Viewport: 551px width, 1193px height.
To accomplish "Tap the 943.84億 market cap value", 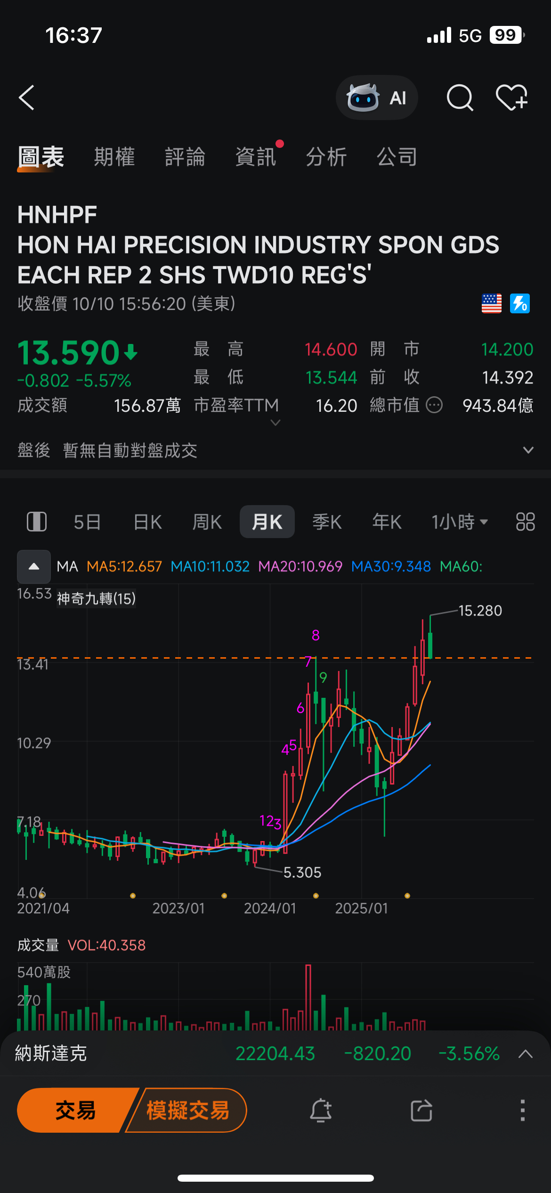I will click(498, 405).
